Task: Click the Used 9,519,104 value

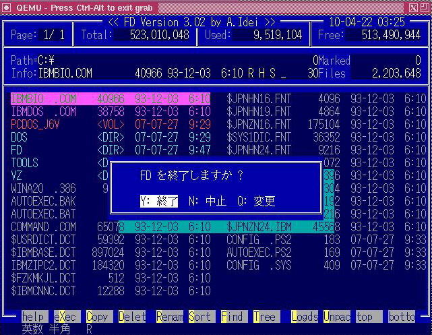Action: (278, 34)
